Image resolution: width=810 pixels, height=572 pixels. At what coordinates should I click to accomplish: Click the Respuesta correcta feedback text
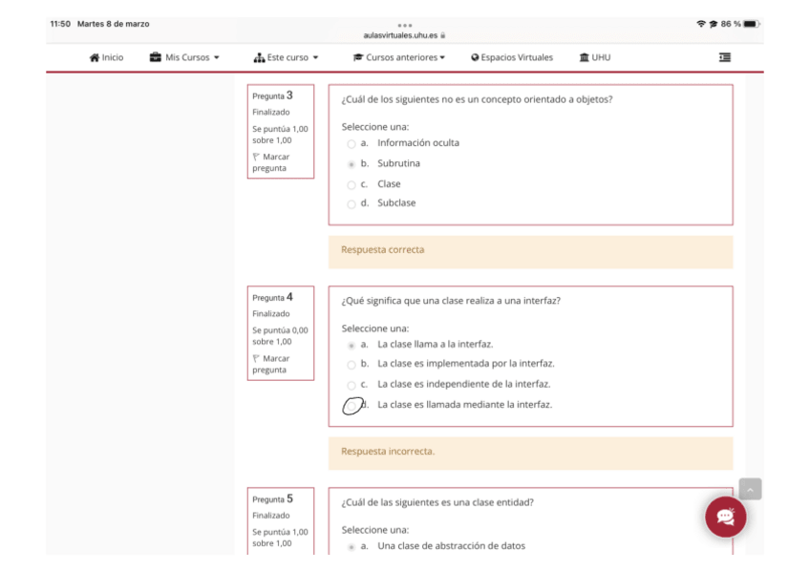[x=383, y=249]
